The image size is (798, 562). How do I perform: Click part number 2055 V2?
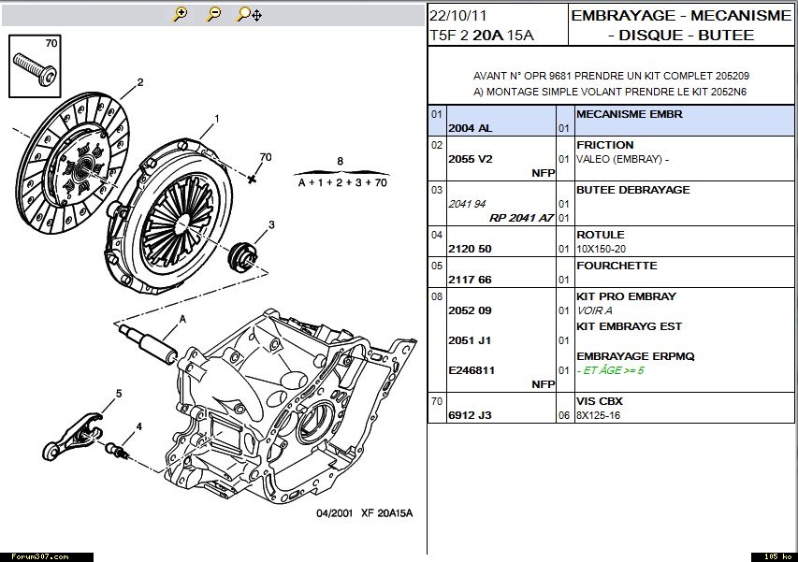tap(470, 159)
